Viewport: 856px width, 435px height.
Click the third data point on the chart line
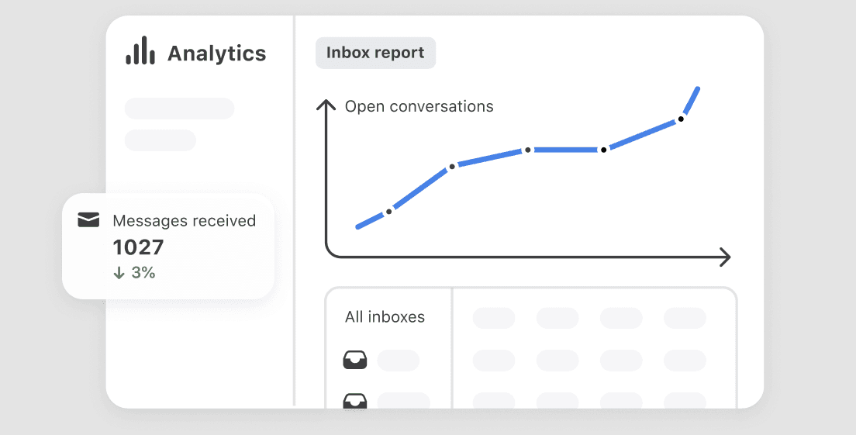(x=527, y=150)
